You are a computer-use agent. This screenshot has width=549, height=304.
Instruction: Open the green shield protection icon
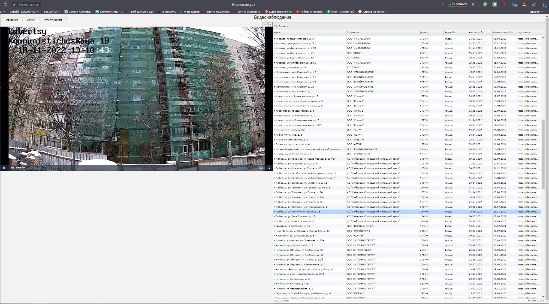[485, 4]
